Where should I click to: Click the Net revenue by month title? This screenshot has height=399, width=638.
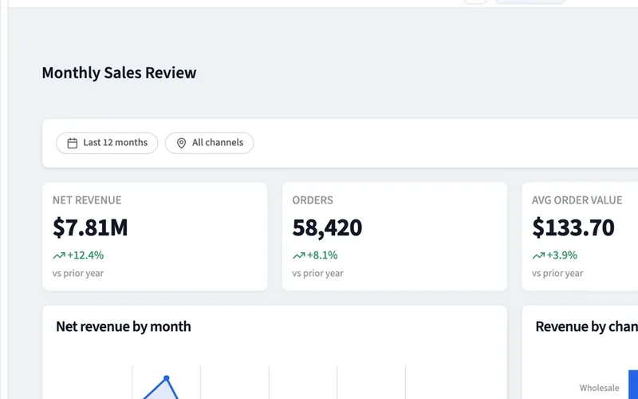point(124,326)
